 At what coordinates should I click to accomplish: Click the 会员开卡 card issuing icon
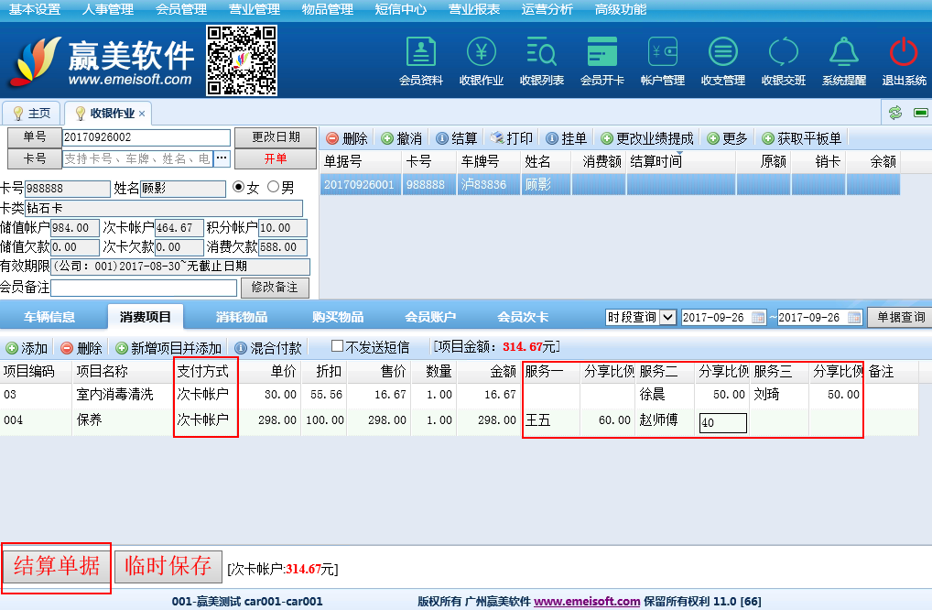click(x=602, y=53)
